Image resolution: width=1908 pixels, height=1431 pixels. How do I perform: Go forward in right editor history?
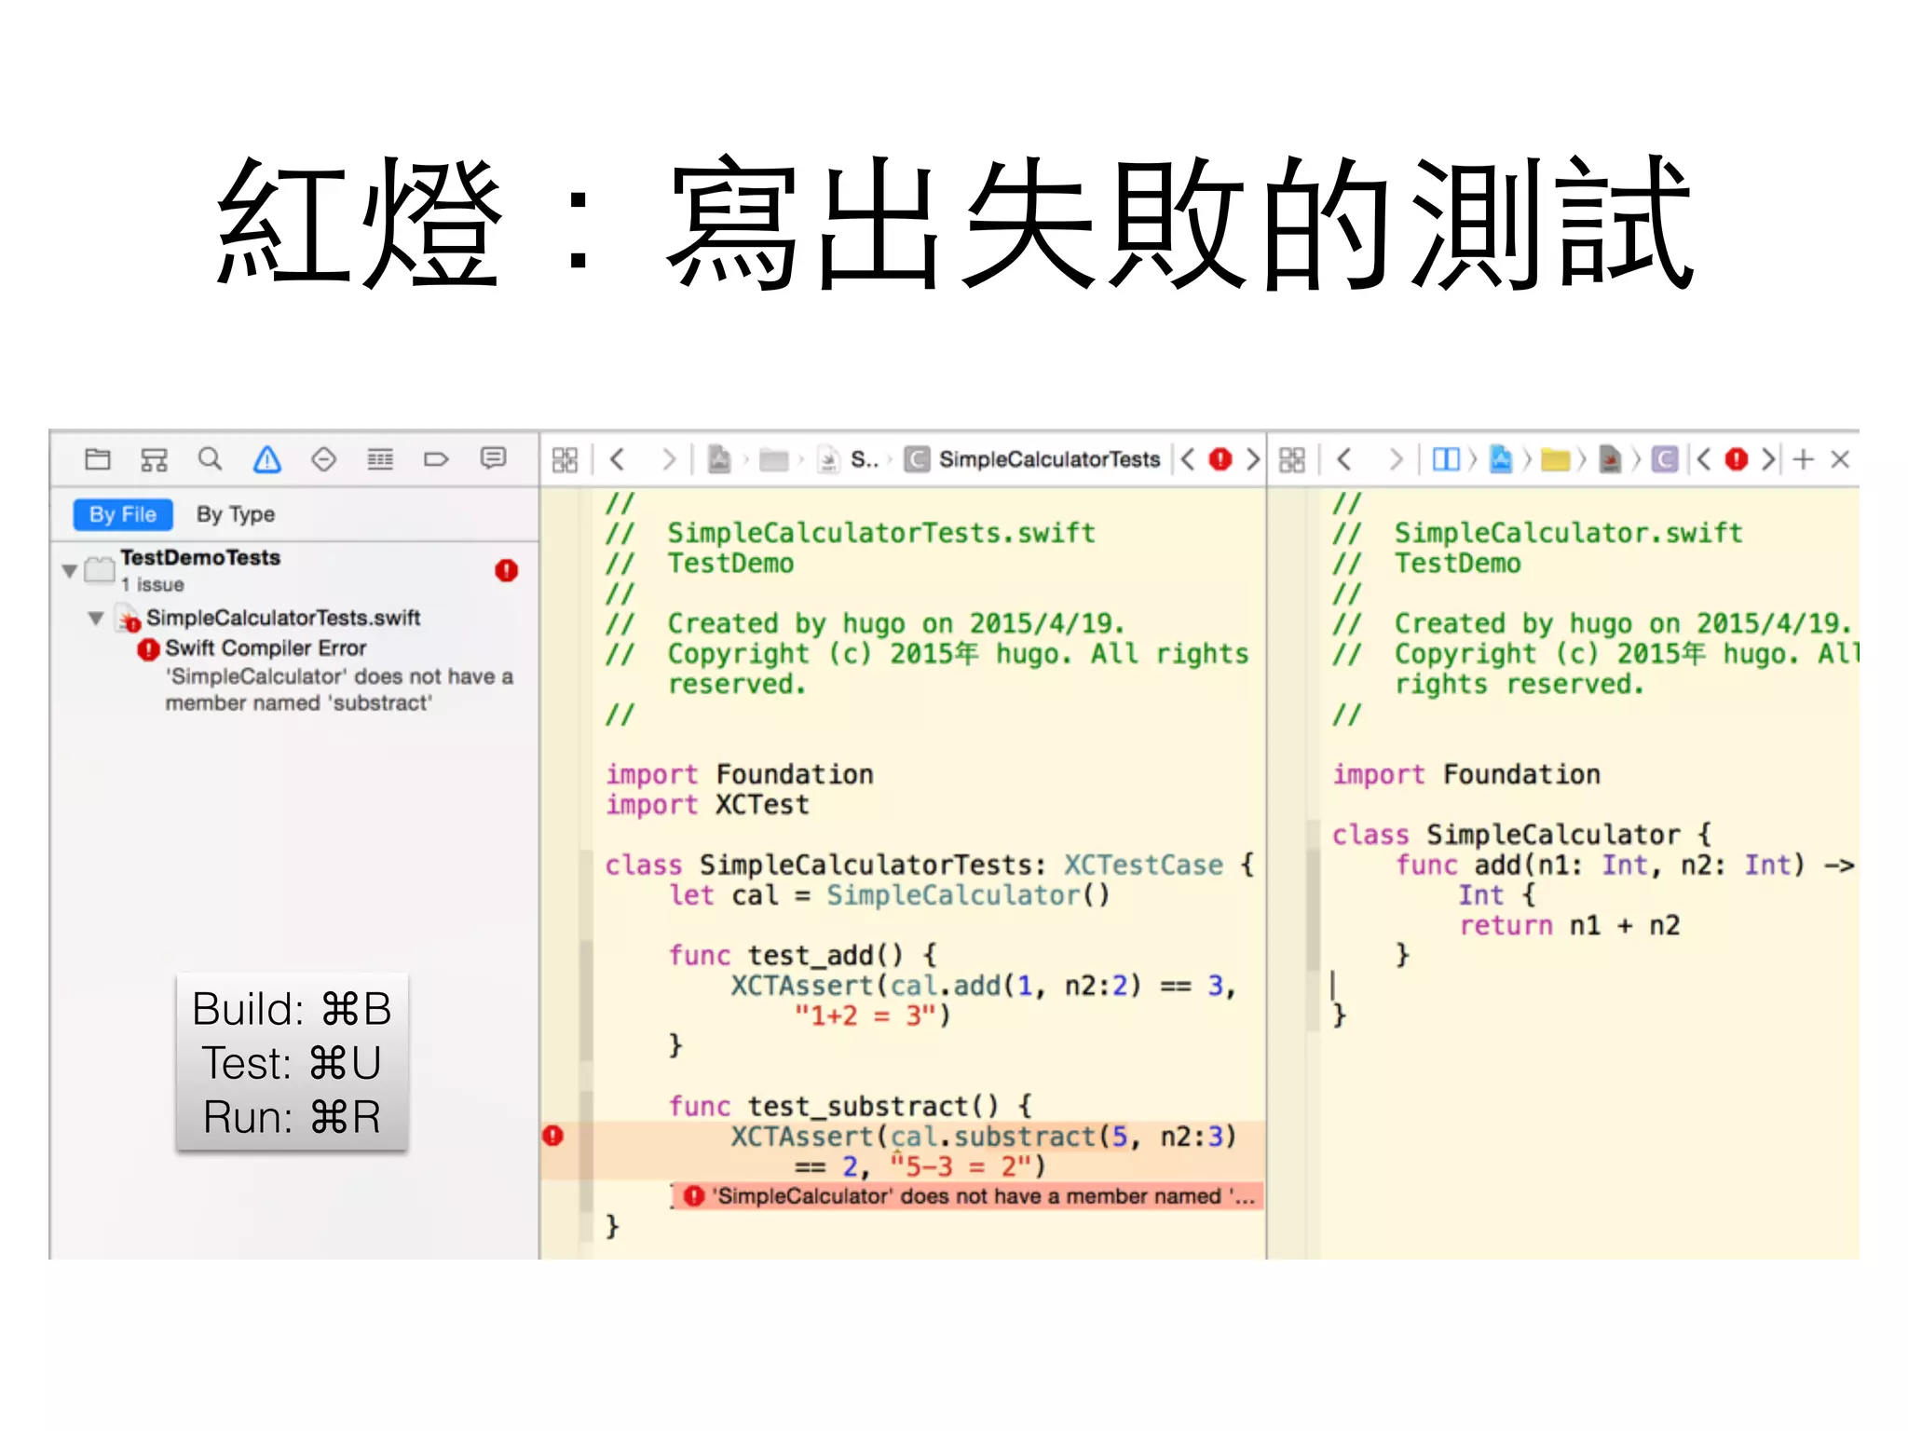click(1395, 459)
